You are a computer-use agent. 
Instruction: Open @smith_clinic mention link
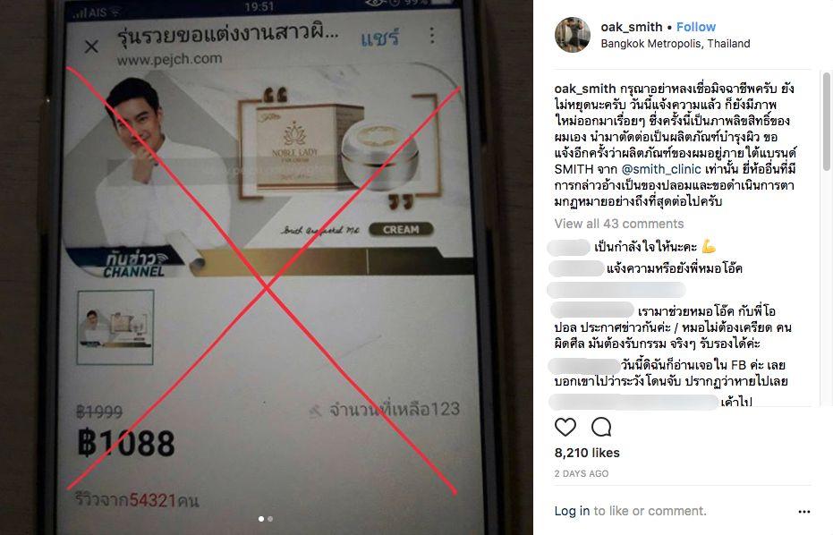click(661, 169)
